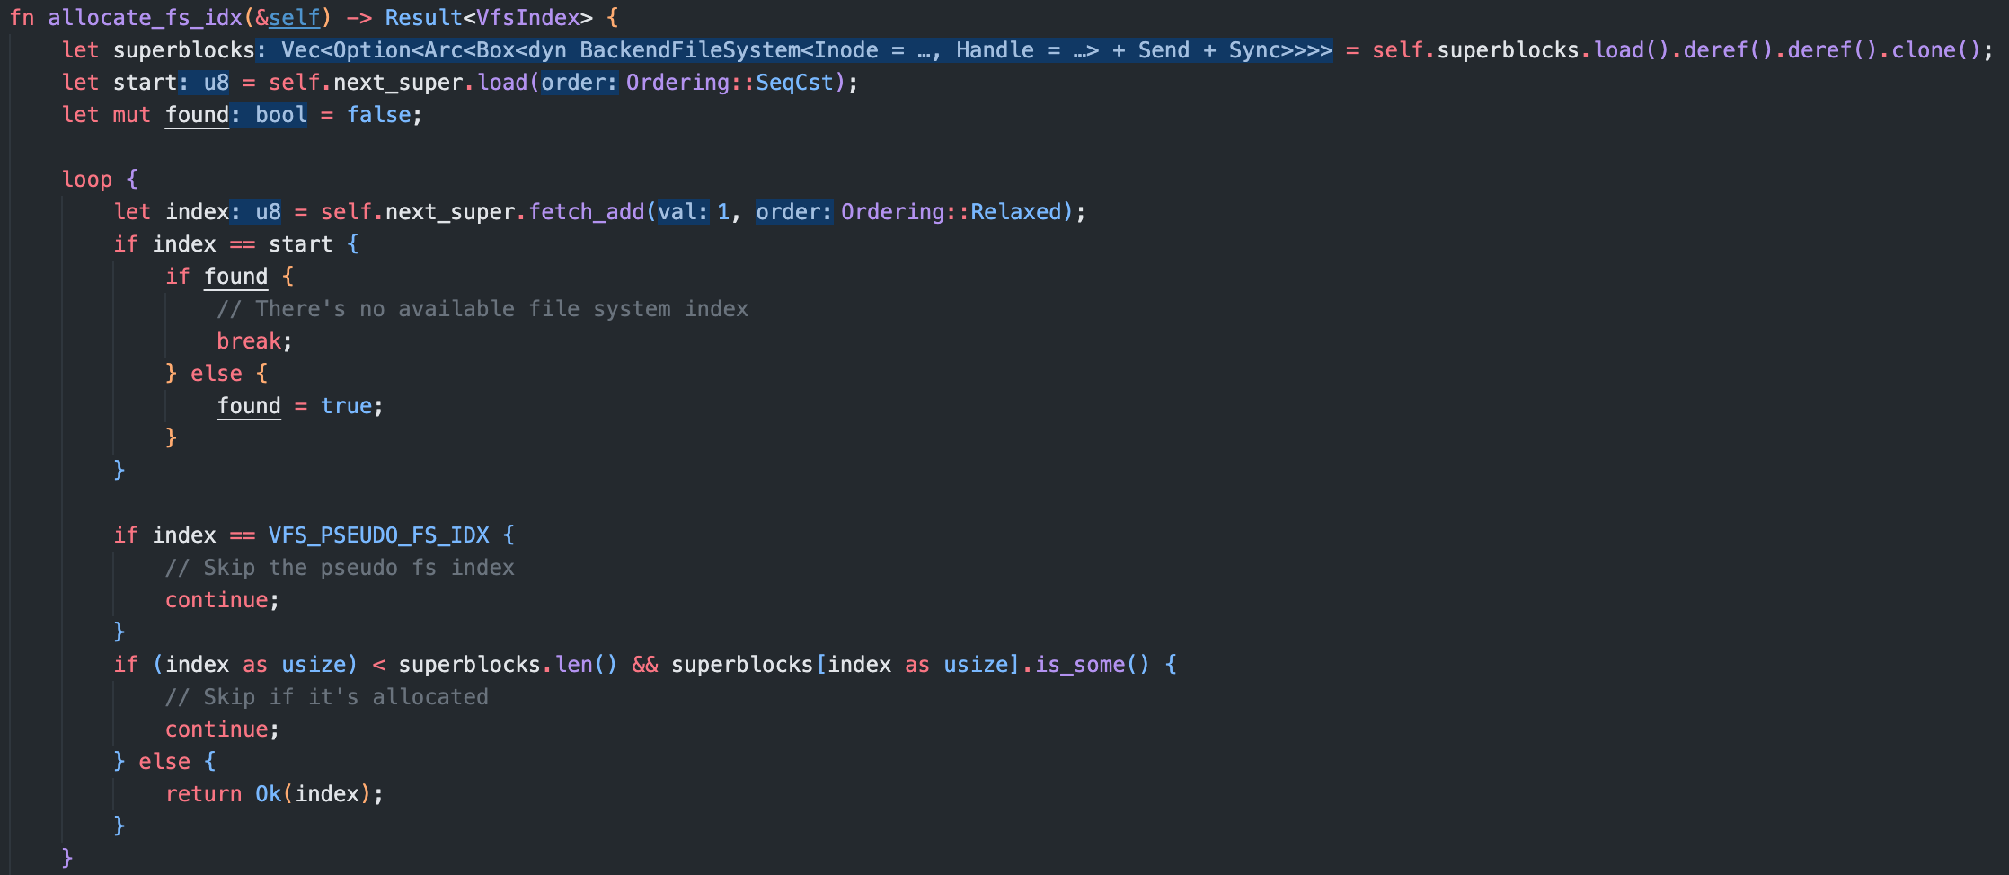
Task: Click the clone() call on the first line
Action: tap(1935, 50)
